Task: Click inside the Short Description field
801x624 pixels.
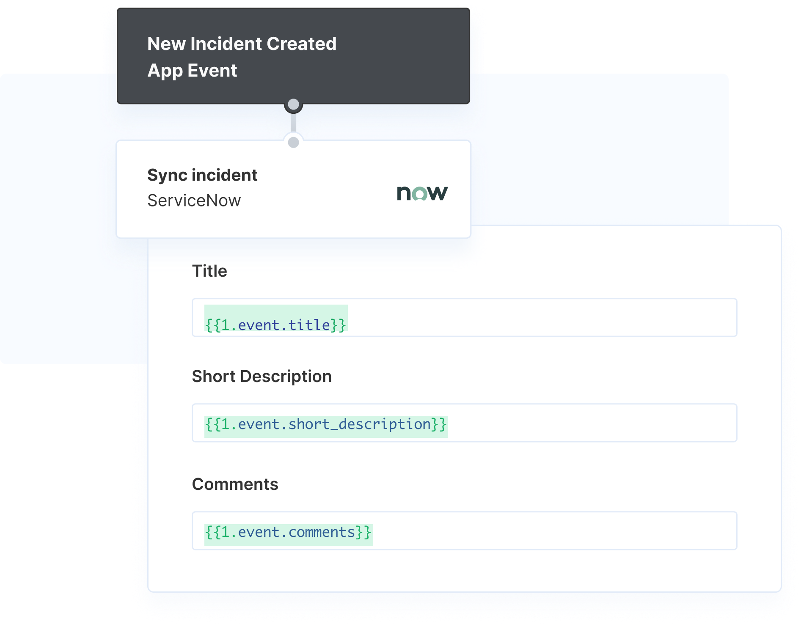Action: [550, 423]
